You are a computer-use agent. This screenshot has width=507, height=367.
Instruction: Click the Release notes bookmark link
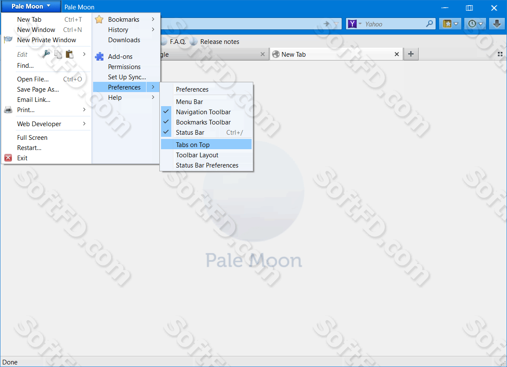click(x=220, y=42)
